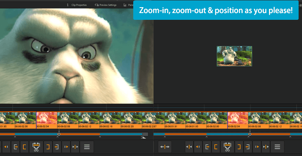Open the hamburger menu in right pane
This screenshot has width=302, height=156.
277,147
